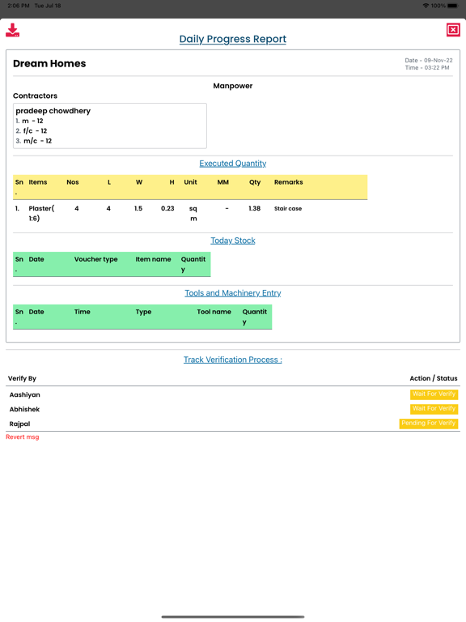Tap the battery icon in status bar
Viewport: 466px width, 622px height.
453,6
